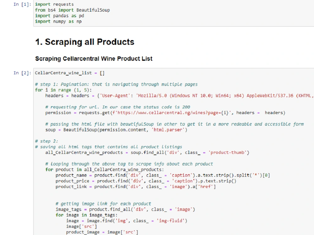314x235 pixels.
Task: Click the 'soup = BeautifulSoup' line
Action: pos(116,130)
